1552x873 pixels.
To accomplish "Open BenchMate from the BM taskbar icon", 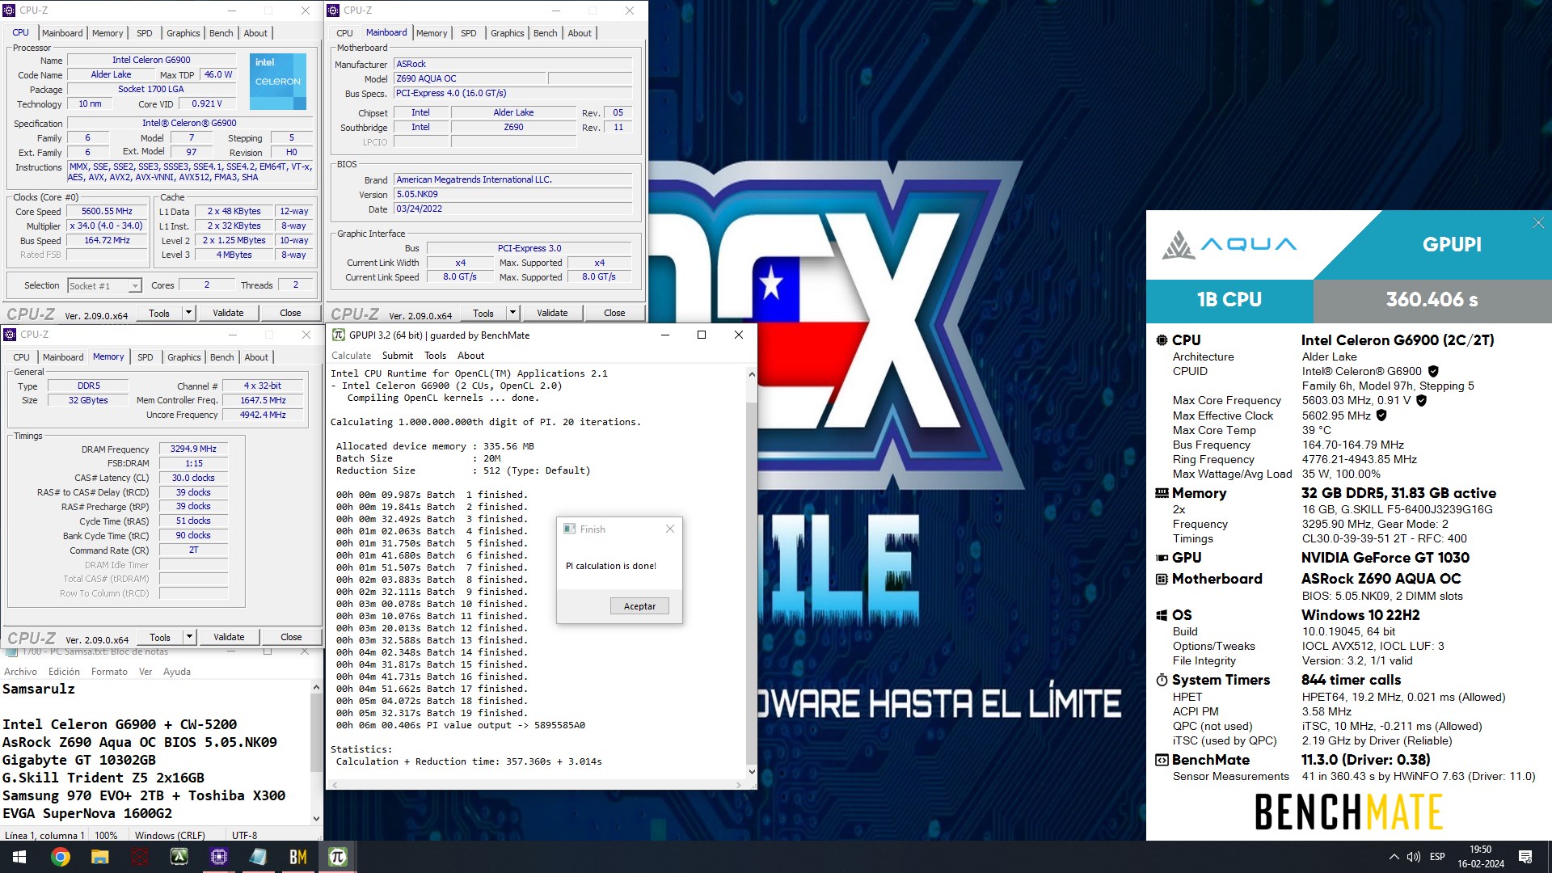I will coord(297,857).
